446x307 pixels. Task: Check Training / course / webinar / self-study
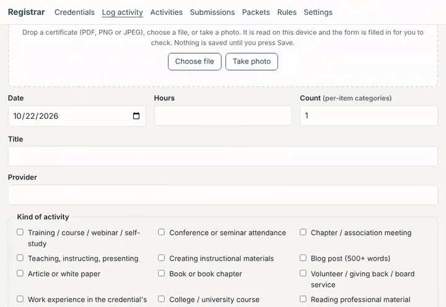coord(20,232)
